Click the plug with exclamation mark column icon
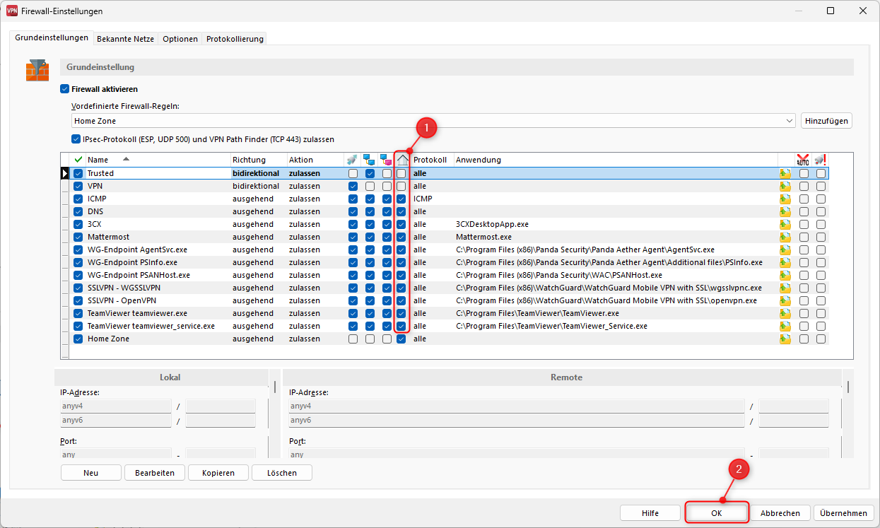 (820, 160)
